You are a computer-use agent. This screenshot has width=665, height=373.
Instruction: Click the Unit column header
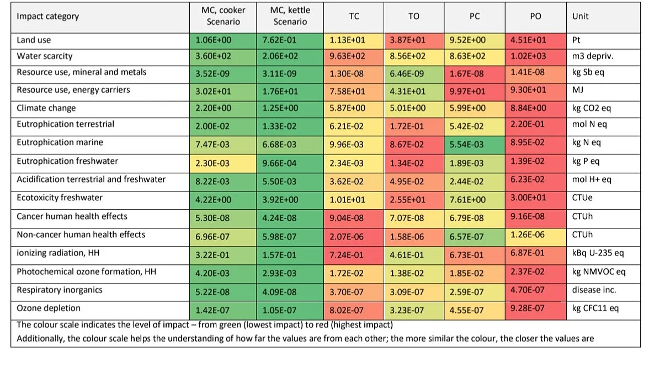pos(580,17)
